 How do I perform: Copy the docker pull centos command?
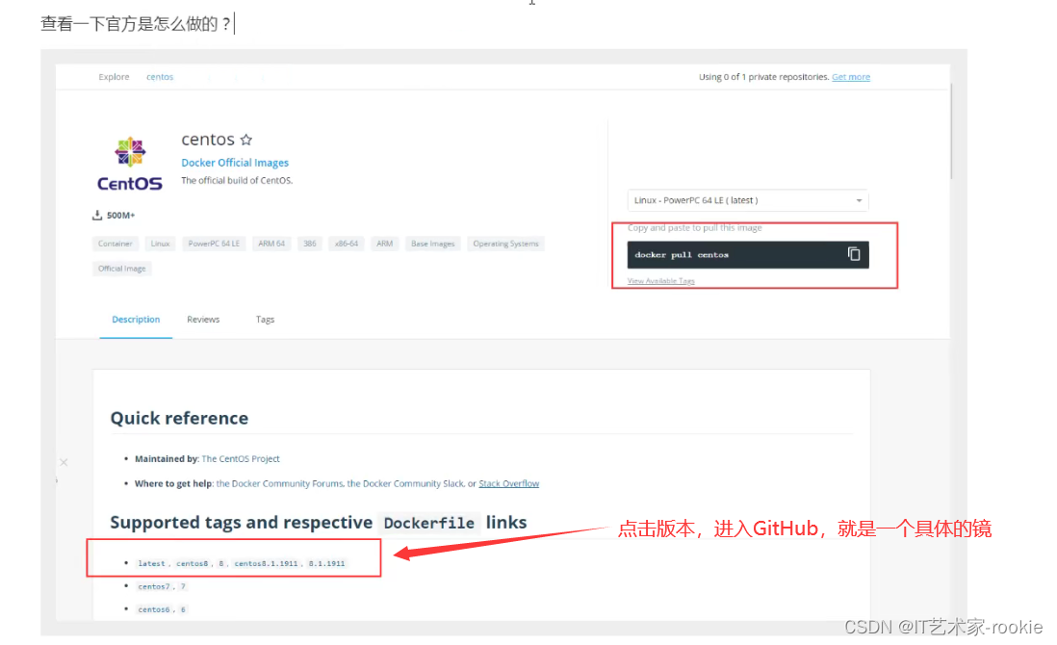pos(854,254)
